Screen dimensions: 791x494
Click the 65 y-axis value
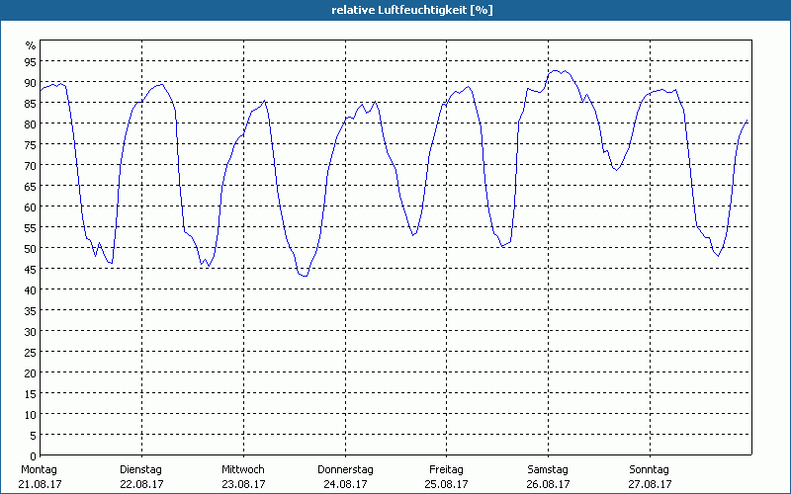31,186
